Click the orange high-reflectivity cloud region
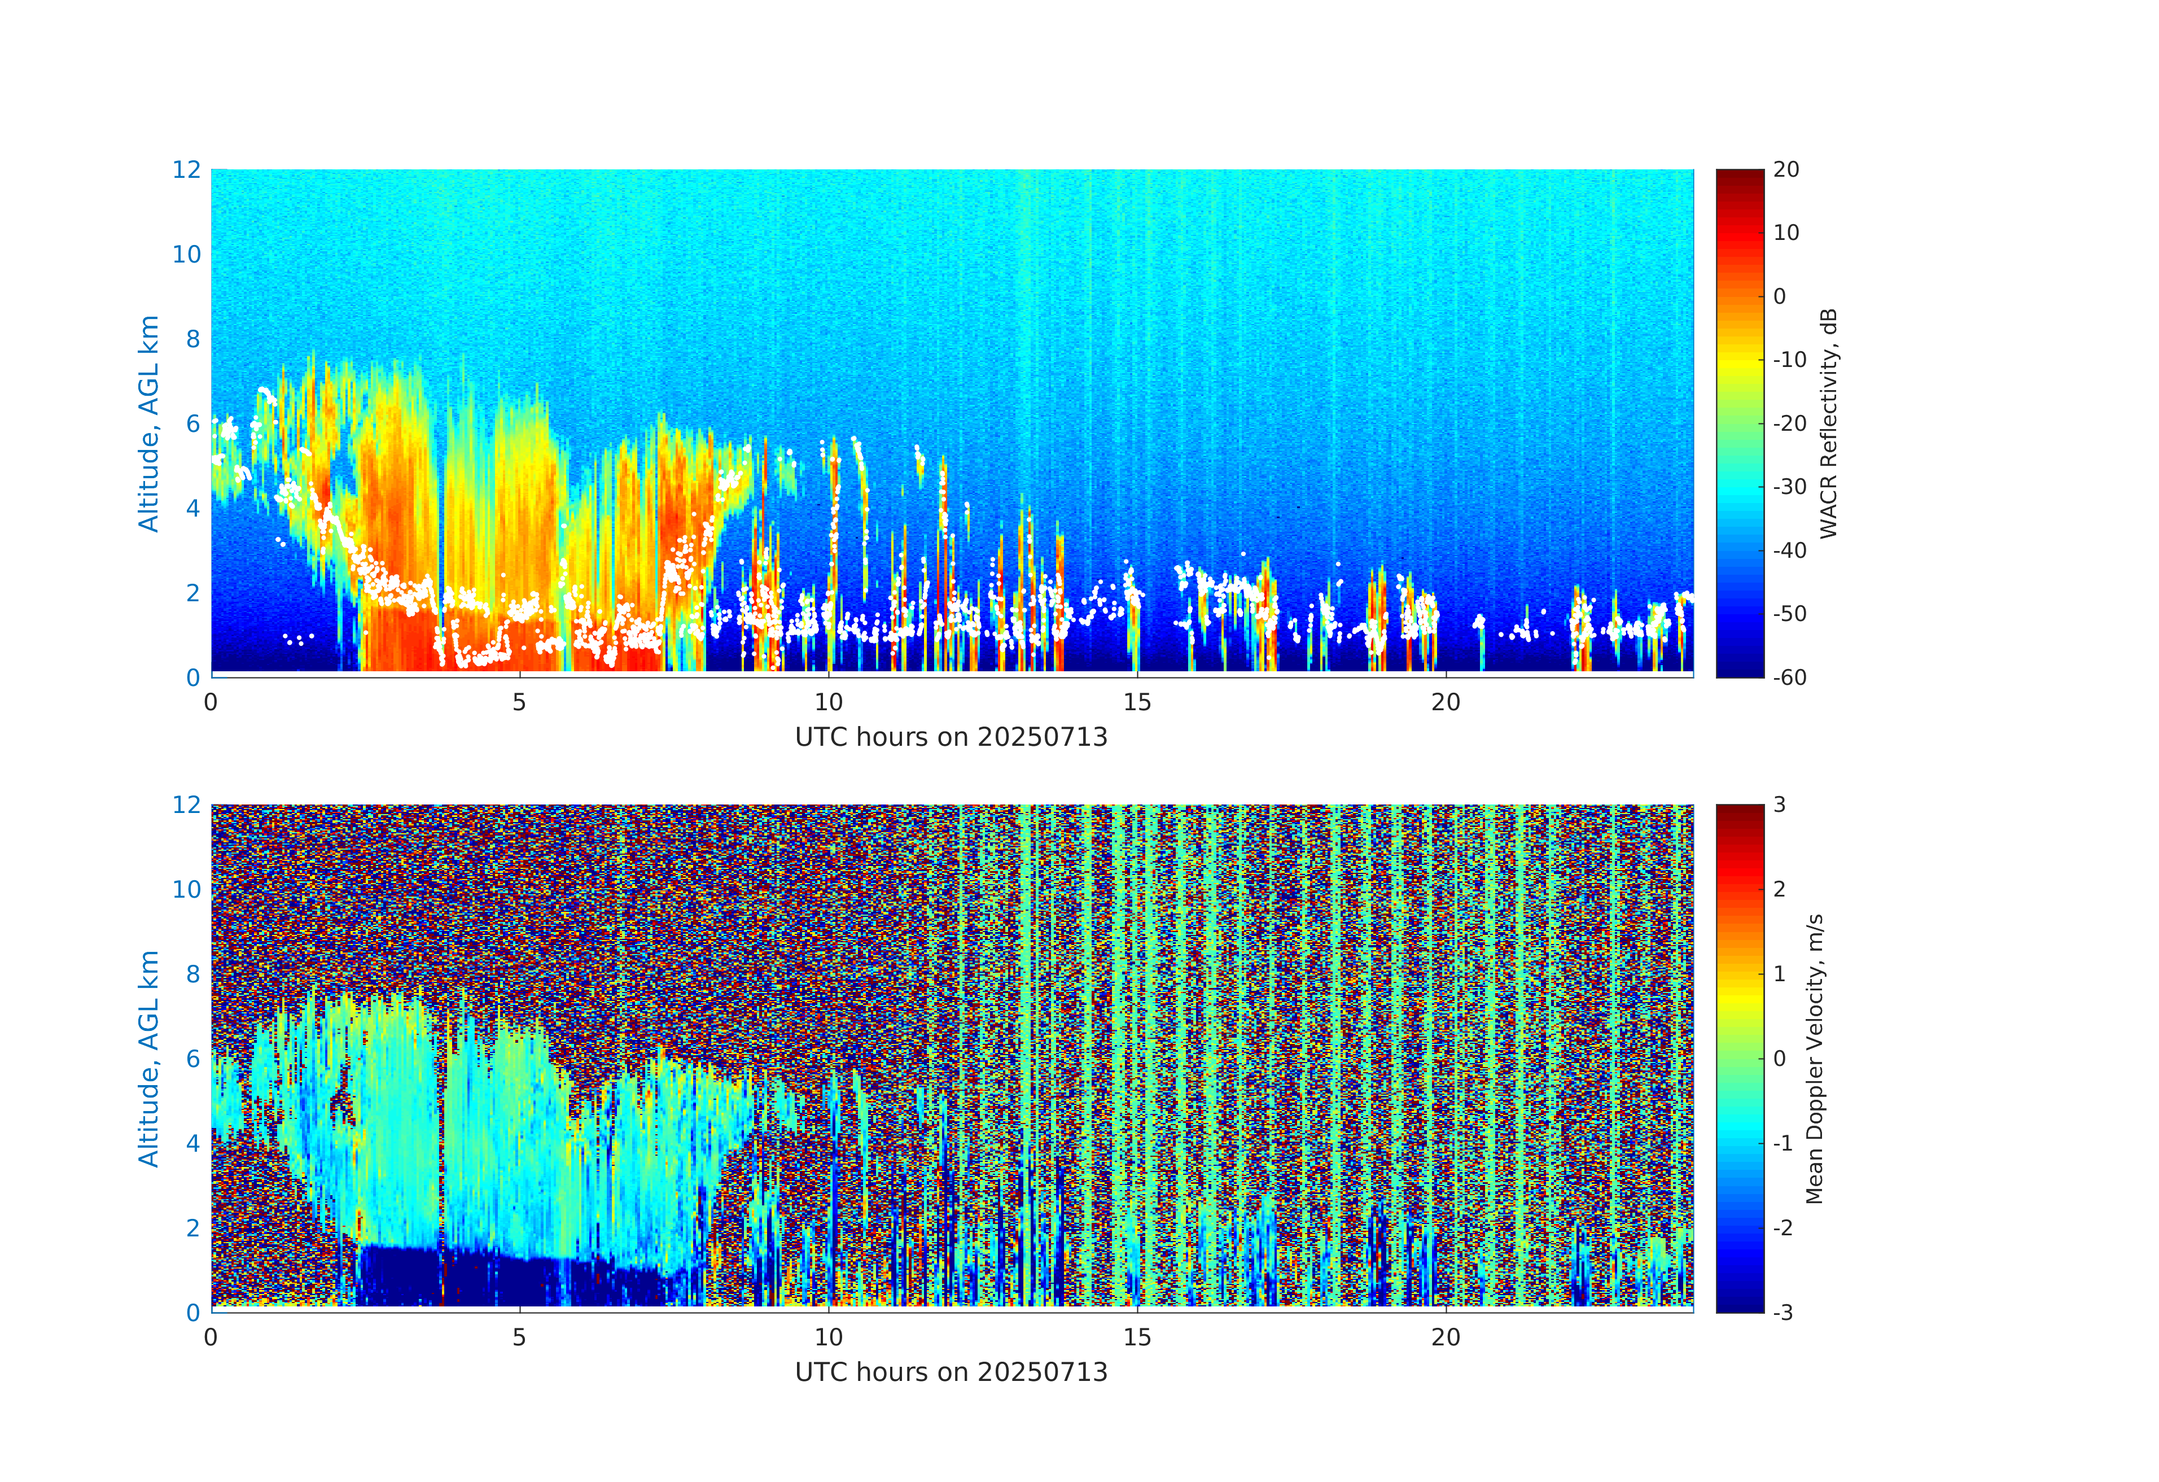This screenshot has width=2159, height=1482. [x=395, y=521]
